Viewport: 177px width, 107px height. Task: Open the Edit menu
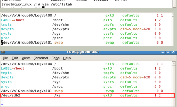click(x=15, y=58)
